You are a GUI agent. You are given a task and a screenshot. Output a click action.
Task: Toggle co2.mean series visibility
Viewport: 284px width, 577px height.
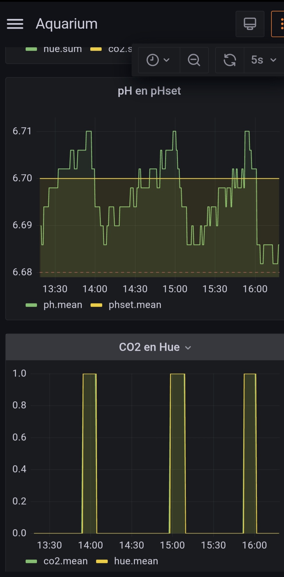point(65,561)
